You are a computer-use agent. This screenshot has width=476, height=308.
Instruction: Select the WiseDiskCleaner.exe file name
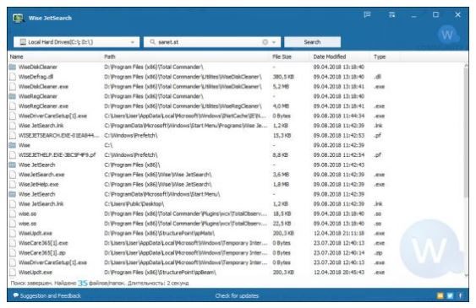[43, 87]
